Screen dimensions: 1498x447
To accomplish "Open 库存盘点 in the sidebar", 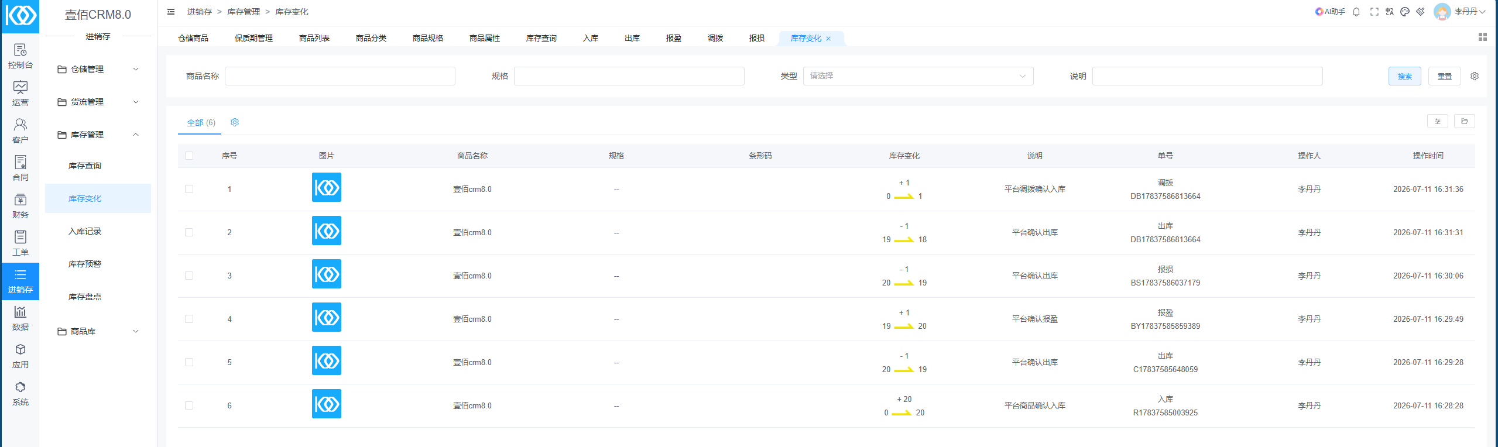I will pyautogui.click(x=98, y=297).
